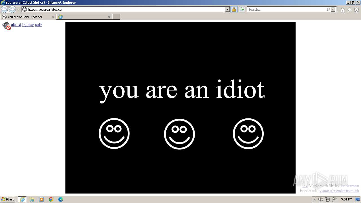This screenshot has width=361, height=203.
Task: Open the Tools gear menu
Action: click(x=356, y=10)
